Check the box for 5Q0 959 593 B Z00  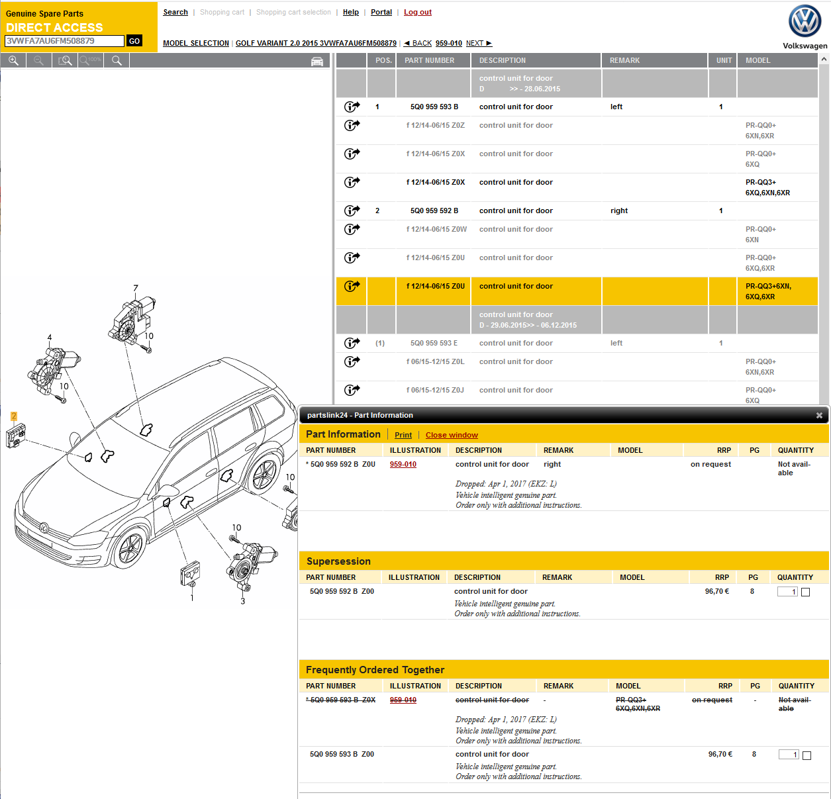[807, 755]
